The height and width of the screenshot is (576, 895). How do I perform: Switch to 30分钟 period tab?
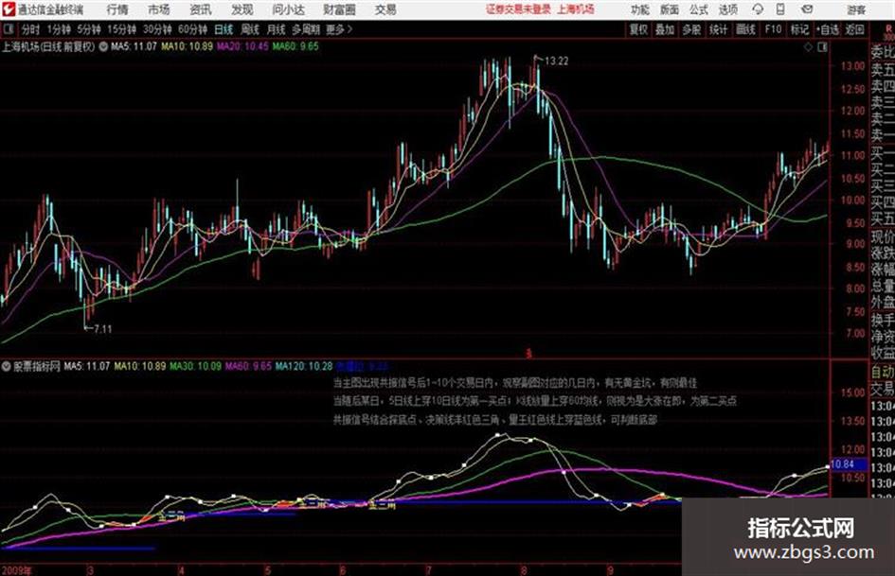coord(157,29)
